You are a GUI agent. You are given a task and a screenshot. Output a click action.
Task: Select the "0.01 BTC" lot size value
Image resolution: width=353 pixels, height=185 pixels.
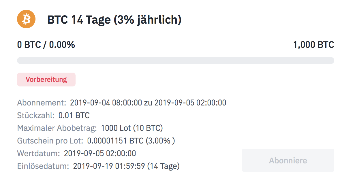point(74,116)
